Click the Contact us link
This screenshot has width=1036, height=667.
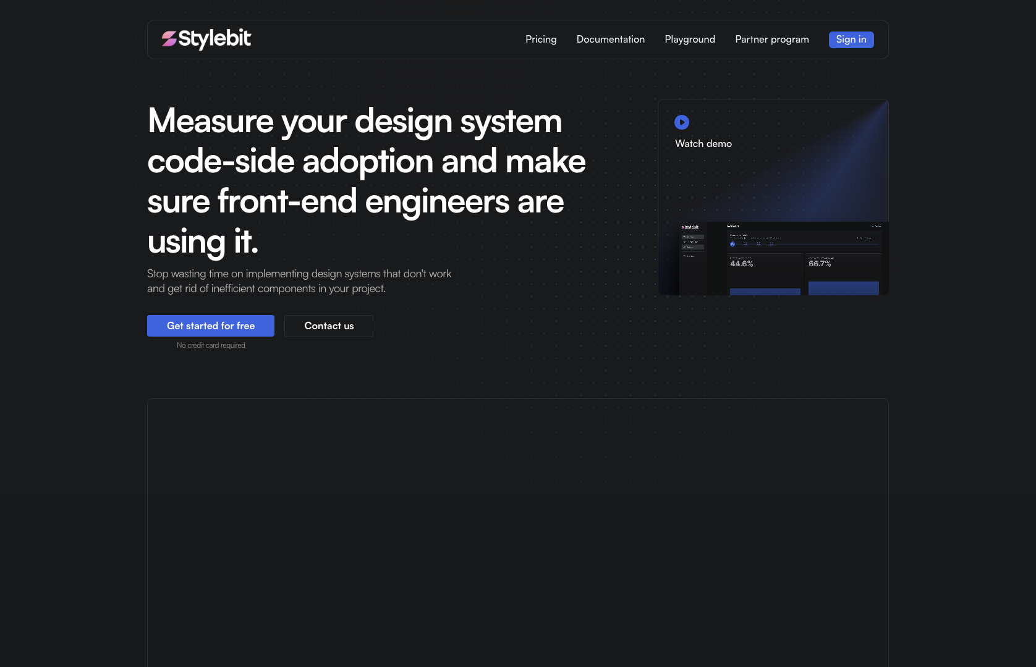coord(328,325)
